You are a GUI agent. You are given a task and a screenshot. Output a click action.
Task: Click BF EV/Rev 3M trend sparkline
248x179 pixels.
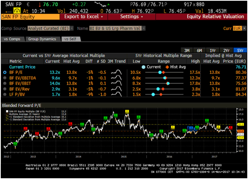pyautogui.click(x=116, y=89)
